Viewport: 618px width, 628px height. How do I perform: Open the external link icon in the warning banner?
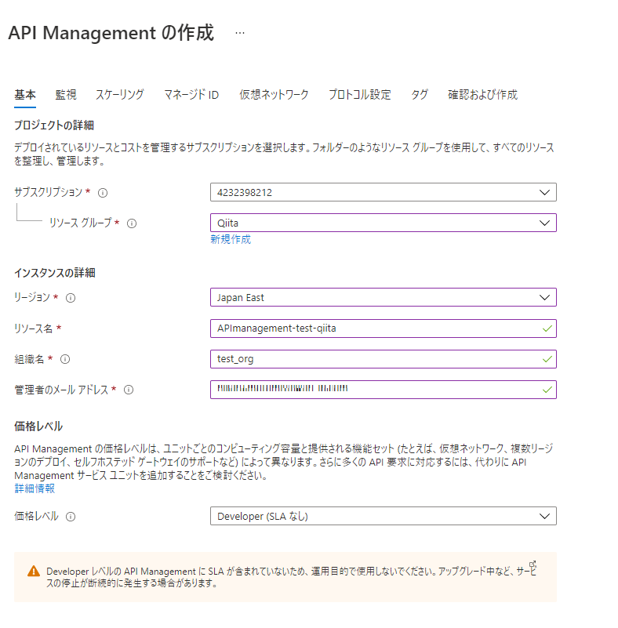[x=533, y=564]
